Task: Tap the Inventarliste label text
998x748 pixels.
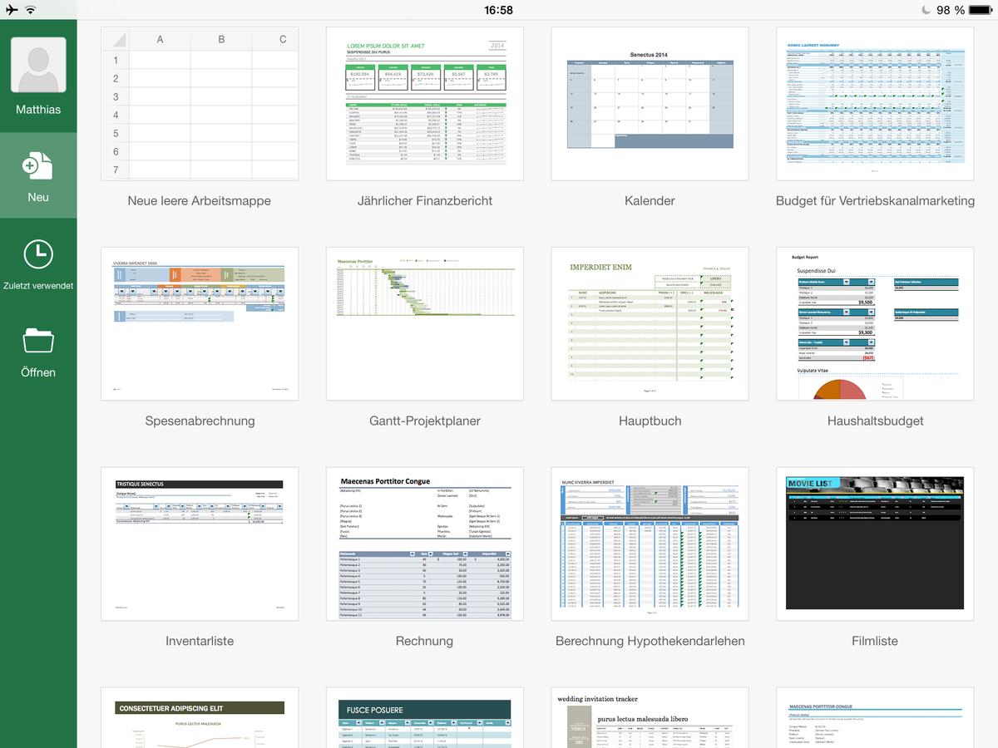Action: 200,642
